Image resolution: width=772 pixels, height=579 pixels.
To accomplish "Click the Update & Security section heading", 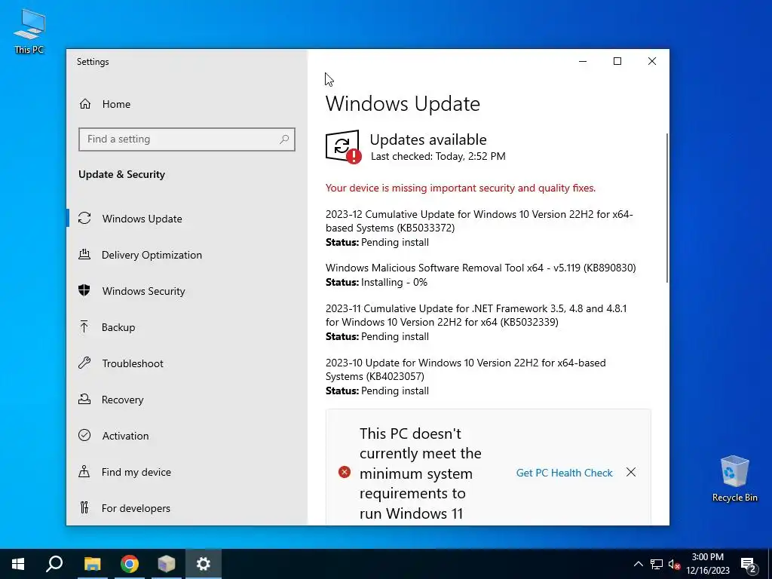I will tap(121, 174).
